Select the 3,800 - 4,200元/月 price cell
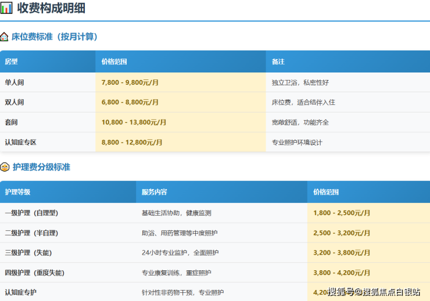 342,273
